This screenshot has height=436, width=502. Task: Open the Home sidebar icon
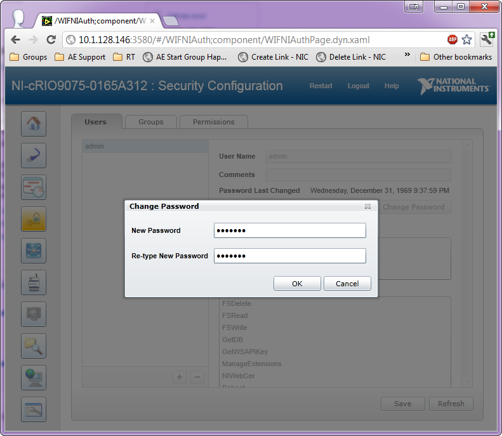pyautogui.click(x=34, y=124)
